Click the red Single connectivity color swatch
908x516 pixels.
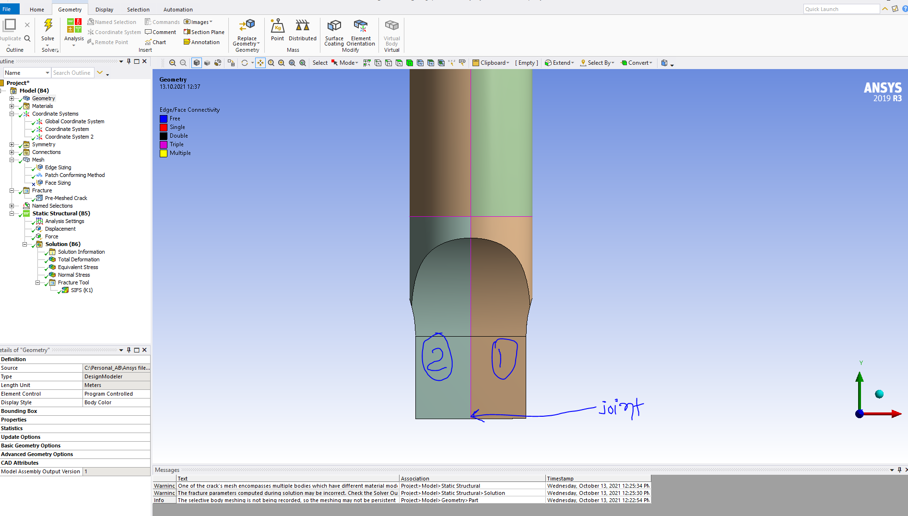coord(164,128)
